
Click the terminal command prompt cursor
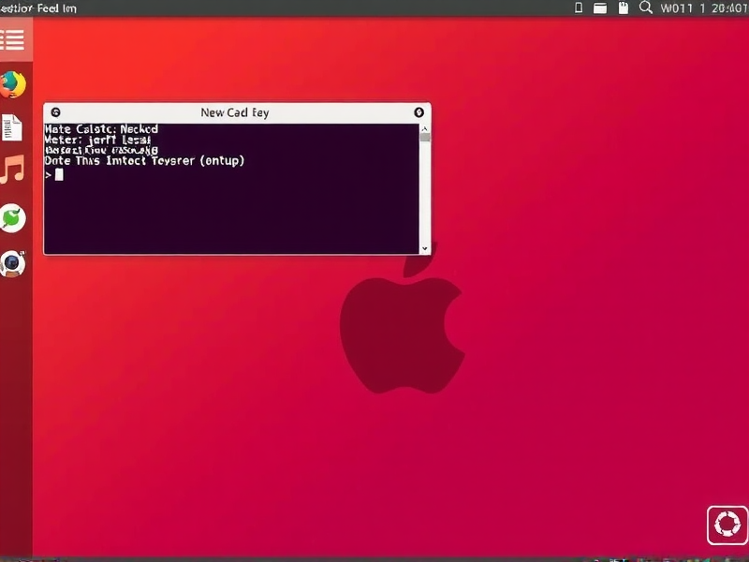(58, 173)
